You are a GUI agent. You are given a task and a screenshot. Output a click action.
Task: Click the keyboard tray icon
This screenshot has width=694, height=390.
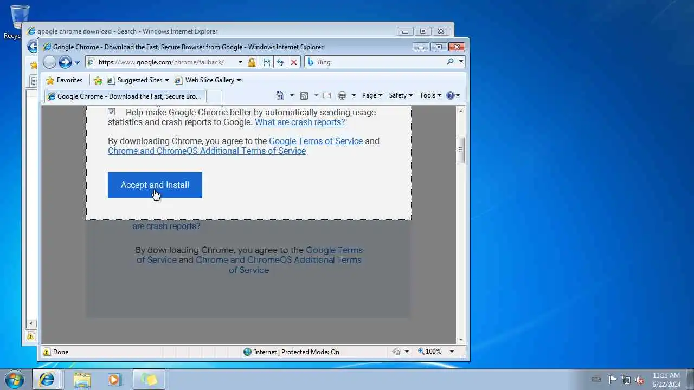pyautogui.click(x=596, y=380)
